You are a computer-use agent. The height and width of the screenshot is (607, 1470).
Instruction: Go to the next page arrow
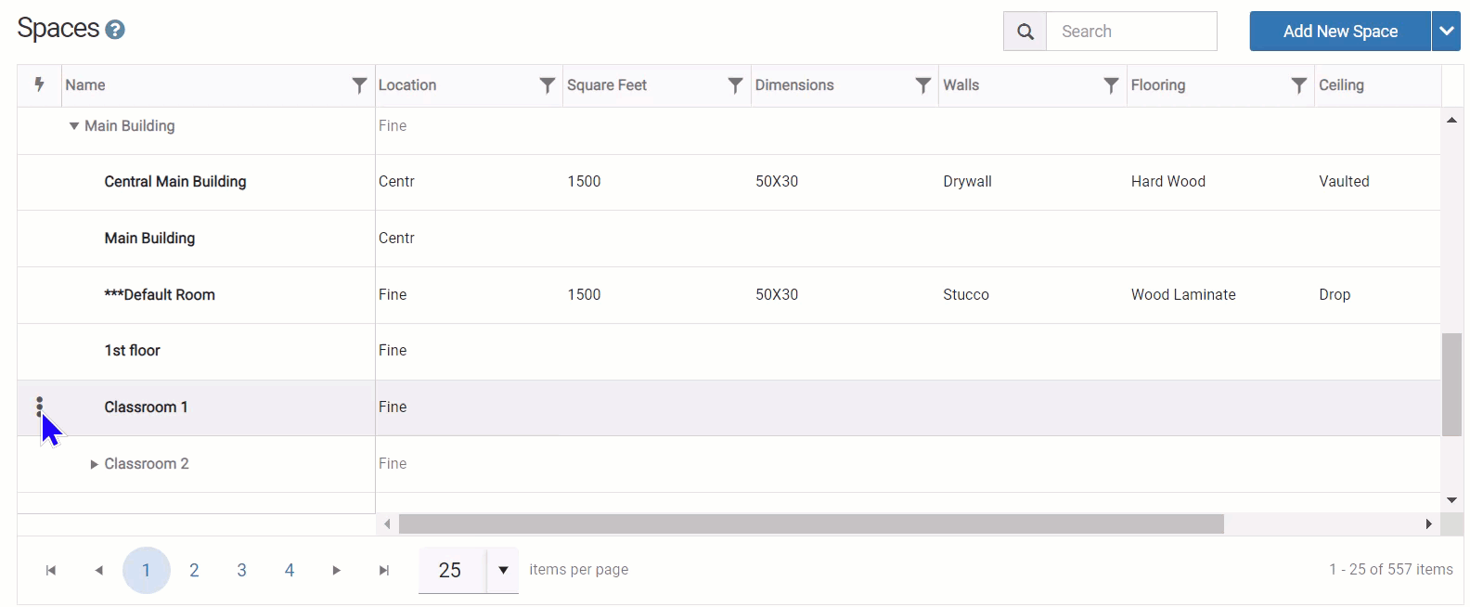[336, 570]
